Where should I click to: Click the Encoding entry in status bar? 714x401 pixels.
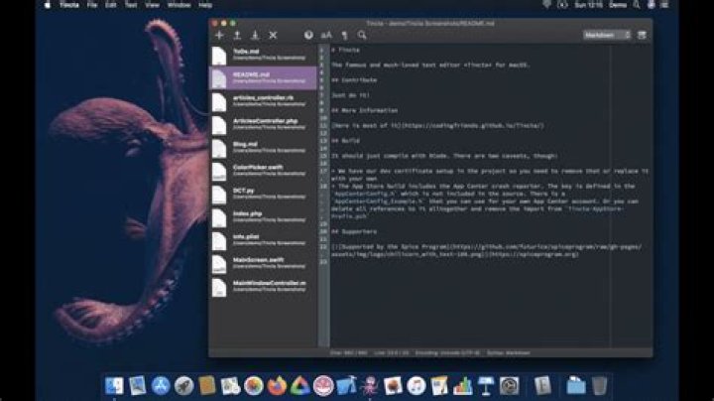[x=447, y=352]
